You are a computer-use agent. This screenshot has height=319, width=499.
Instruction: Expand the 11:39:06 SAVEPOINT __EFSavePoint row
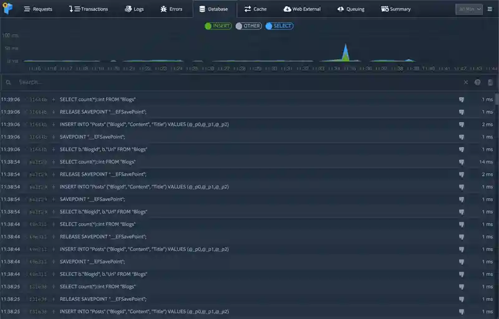point(54,137)
